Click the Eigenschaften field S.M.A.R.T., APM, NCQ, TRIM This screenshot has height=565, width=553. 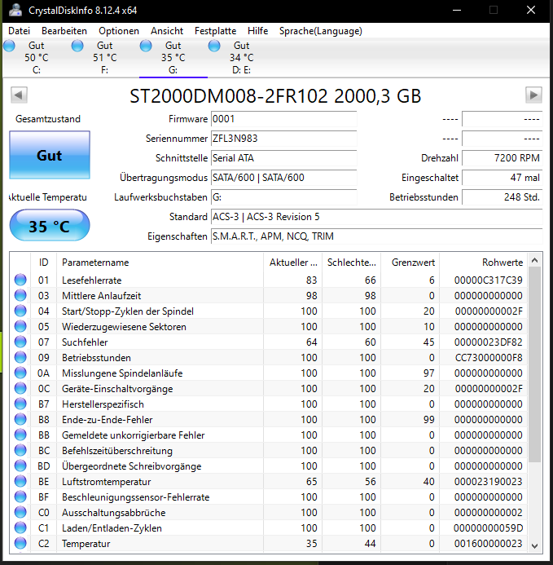(376, 236)
